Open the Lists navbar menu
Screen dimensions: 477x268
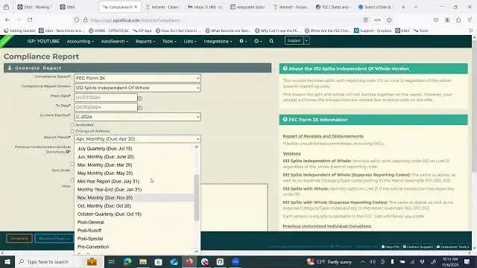(190, 41)
